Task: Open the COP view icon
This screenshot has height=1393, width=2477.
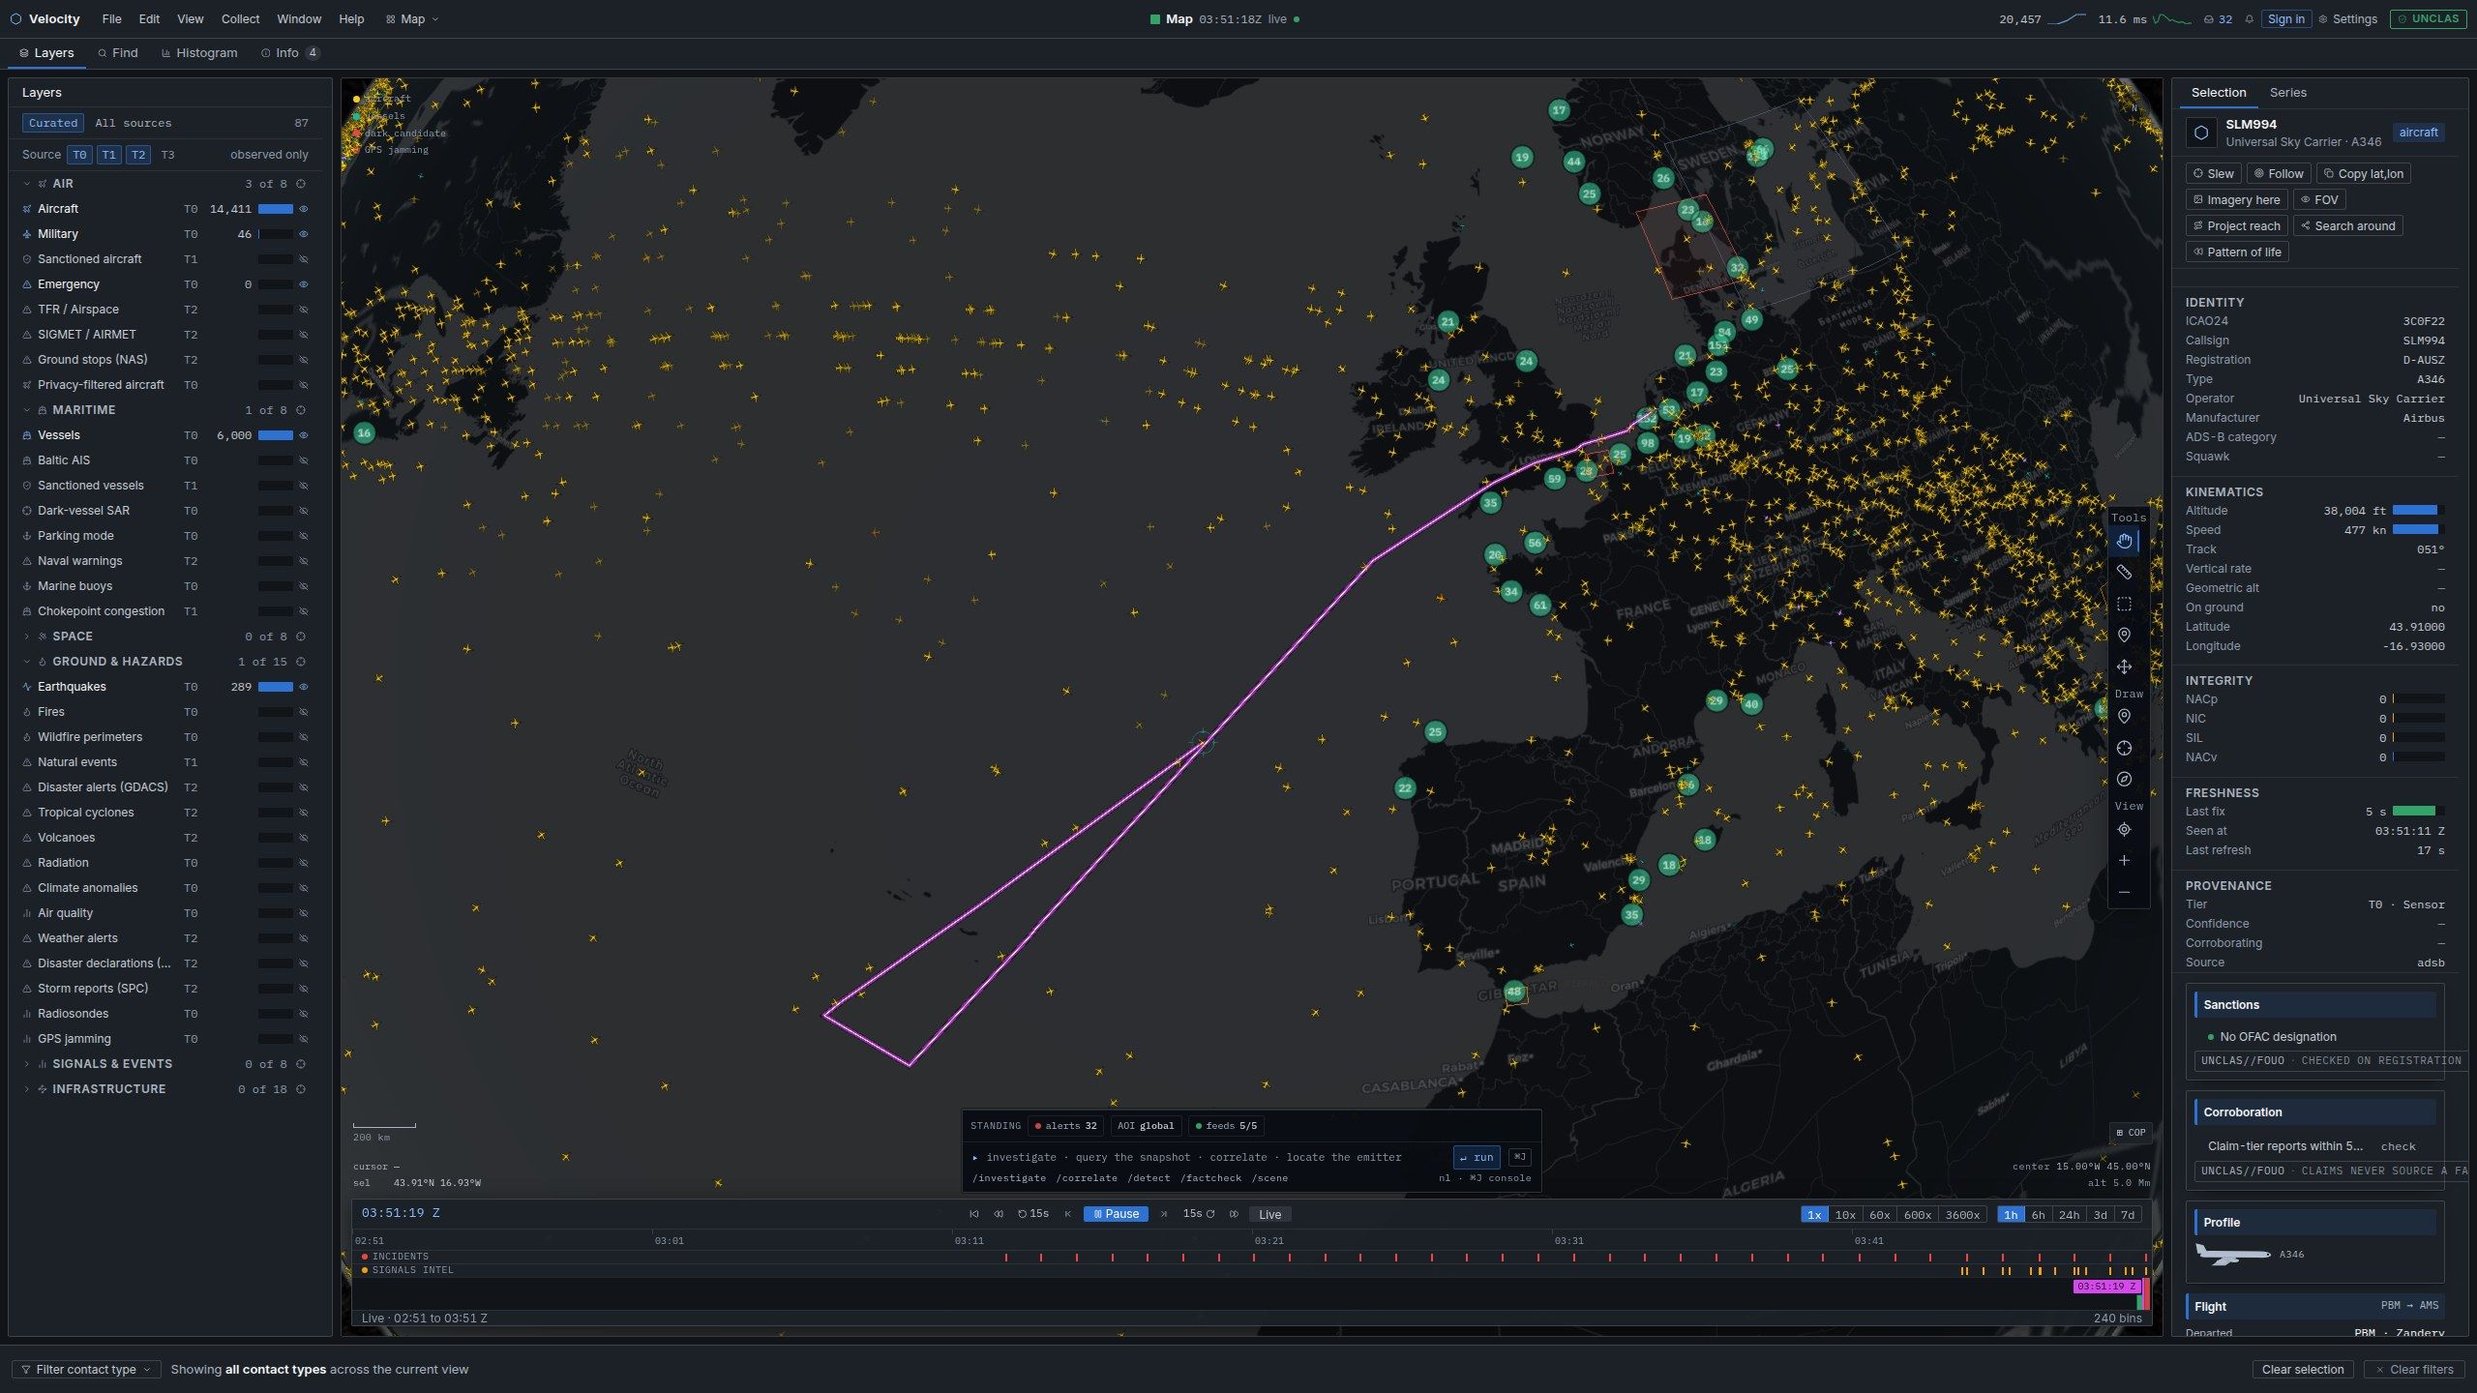Action: pyautogui.click(x=2131, y=1133)
